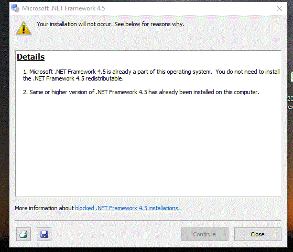This screenshot has width=293, height=252.
Task: Open the blocked .NET Framework 4.5 installations link
Action: point(126,208)
